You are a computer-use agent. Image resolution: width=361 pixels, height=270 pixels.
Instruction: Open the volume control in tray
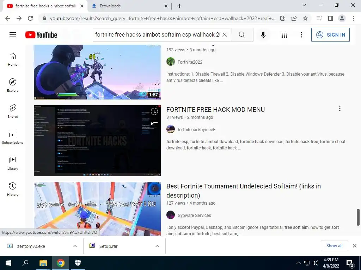tap(316, 263)
